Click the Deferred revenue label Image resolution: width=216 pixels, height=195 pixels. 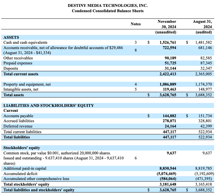coord(18,126)
